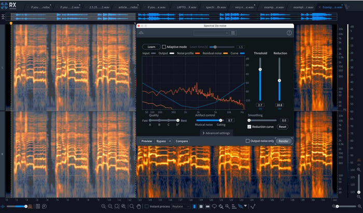Switch to the spectr...th.wav tab
The width and height of the screenshot is (363, 213).
(216, 7)
